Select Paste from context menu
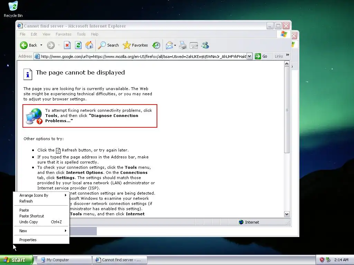354x265 pixels. coord(41,210)
